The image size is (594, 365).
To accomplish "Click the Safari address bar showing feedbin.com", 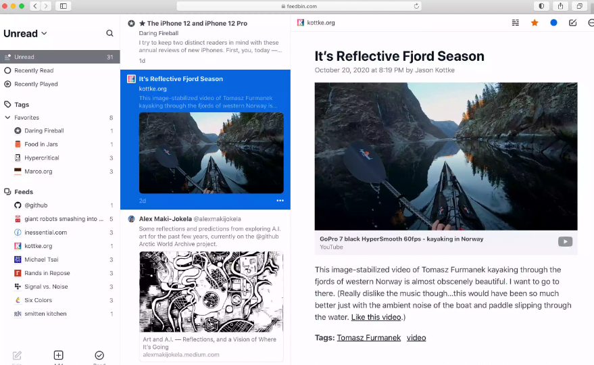I will pyautogui.click(x=298, y=6).
